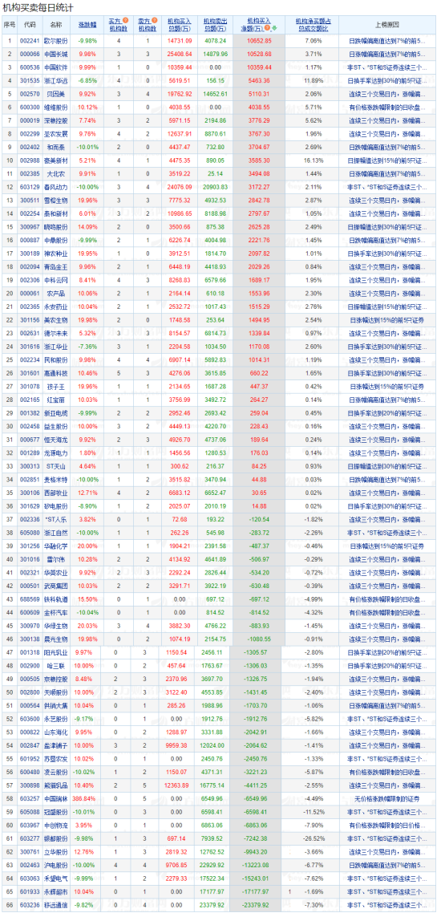Click help icon beside 买方机构数 header
The height and width of the screenshot is (917, 441).
click(126, 20)
